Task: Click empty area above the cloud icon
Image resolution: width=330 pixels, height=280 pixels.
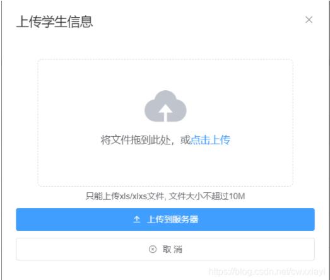Action: coord(165,74)
